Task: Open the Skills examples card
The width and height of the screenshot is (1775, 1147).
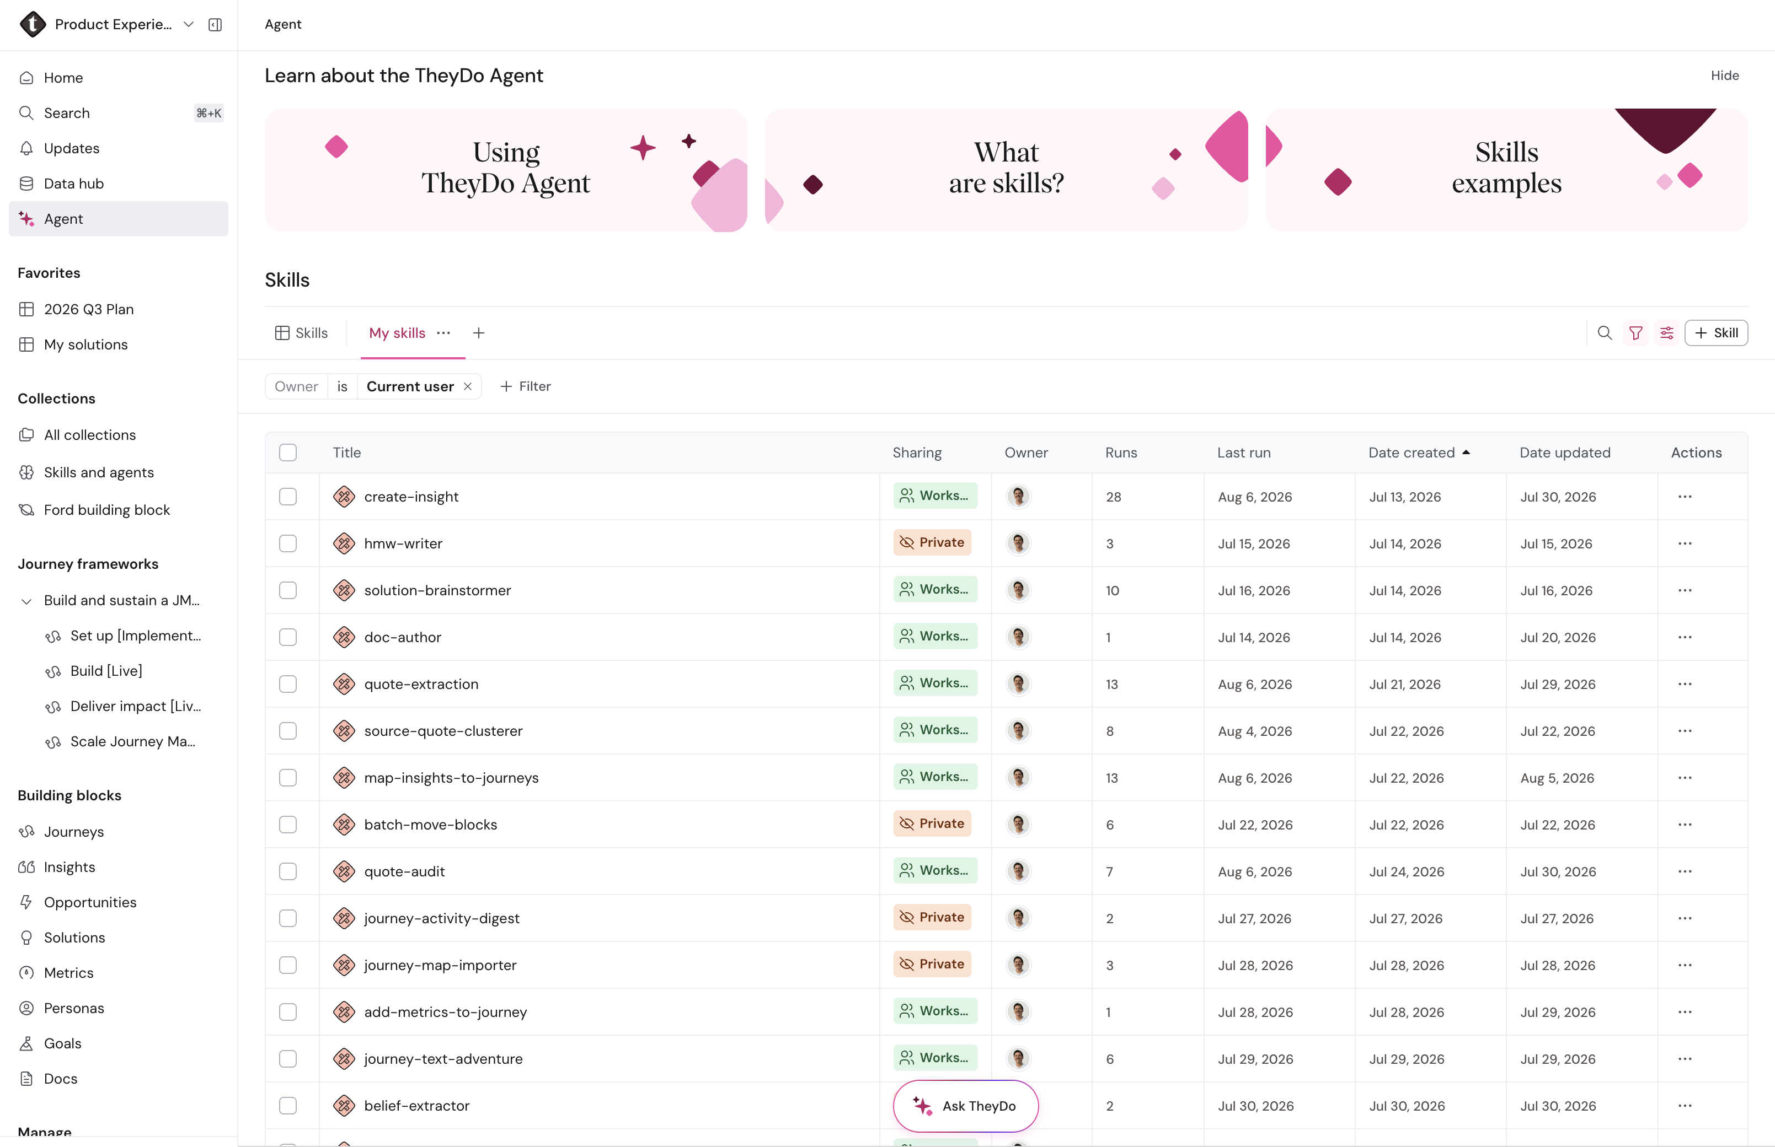Action: [x=1507, y=170]
